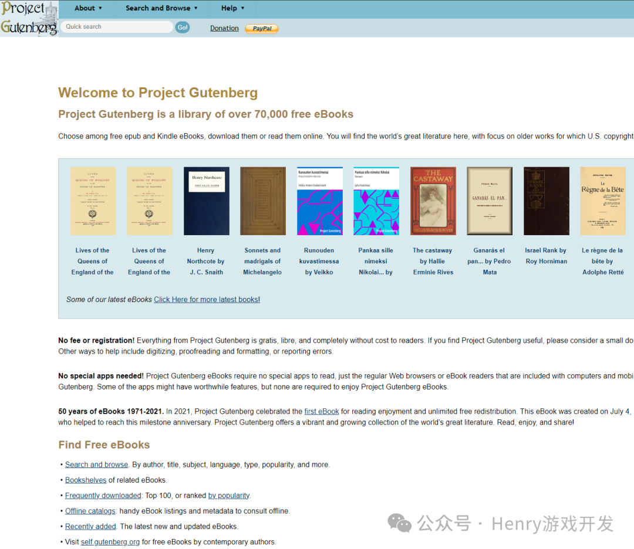634x549 pixels.
Task: Open the Help dropdown menu
Action: pos(232,8)
